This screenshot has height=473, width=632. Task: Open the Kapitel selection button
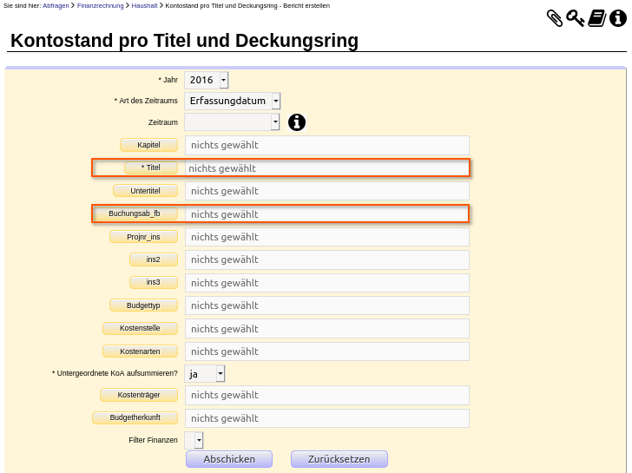(x=148, y=145)
